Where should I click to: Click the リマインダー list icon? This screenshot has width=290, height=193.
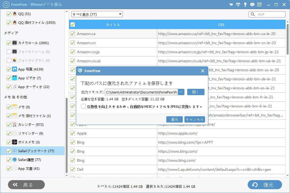[x=15, y=133]
